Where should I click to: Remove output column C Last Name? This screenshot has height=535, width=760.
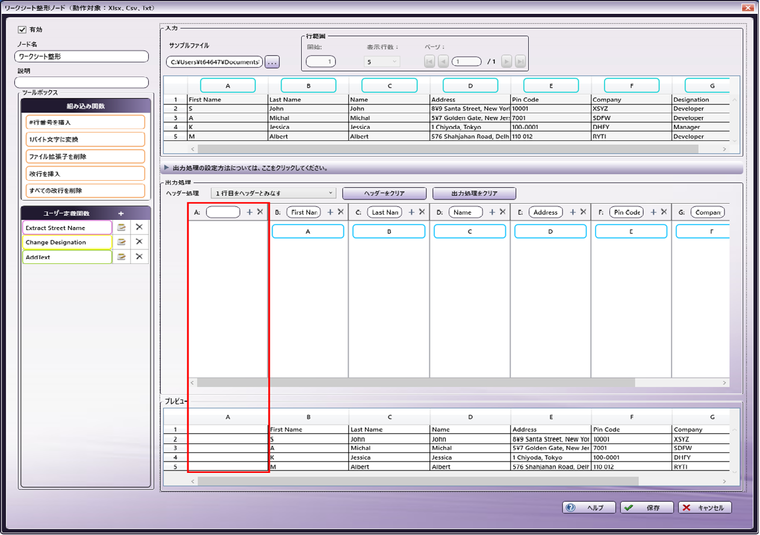click(422, 212)
